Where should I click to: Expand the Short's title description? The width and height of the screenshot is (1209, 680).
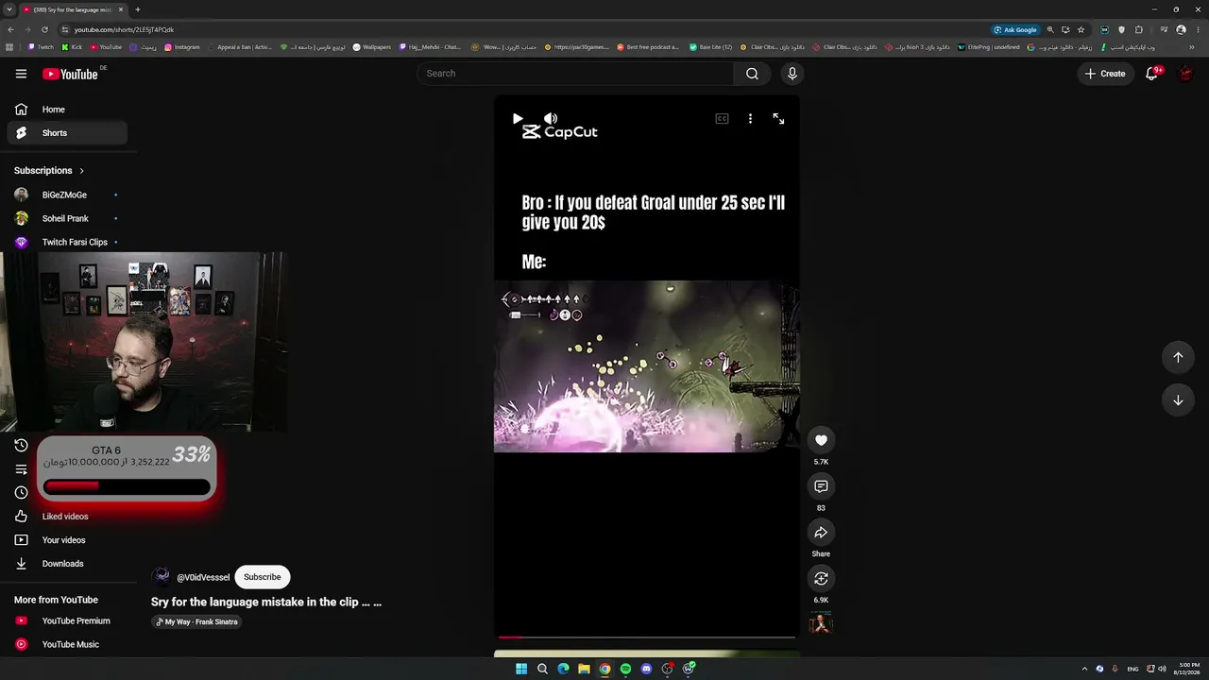(x=266, y=602)
